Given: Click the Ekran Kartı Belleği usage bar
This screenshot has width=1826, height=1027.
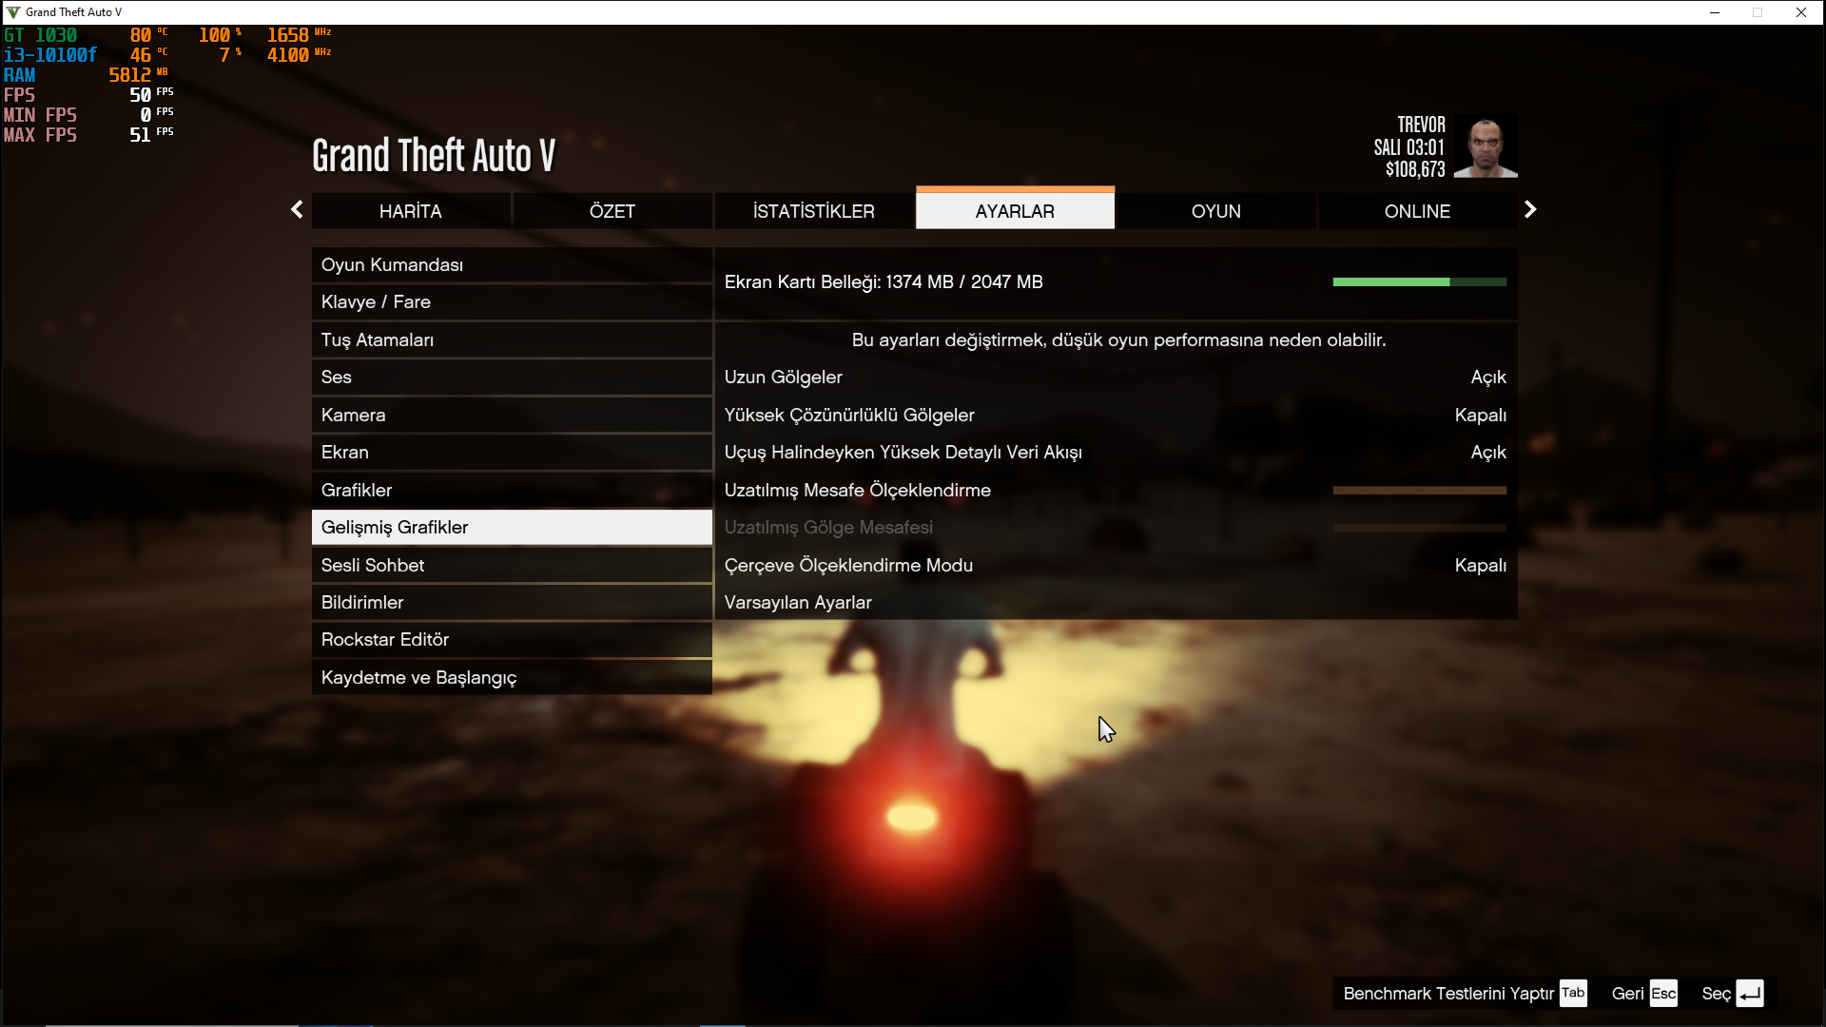Looking at the screenshot, I should tap(1419, 282).
